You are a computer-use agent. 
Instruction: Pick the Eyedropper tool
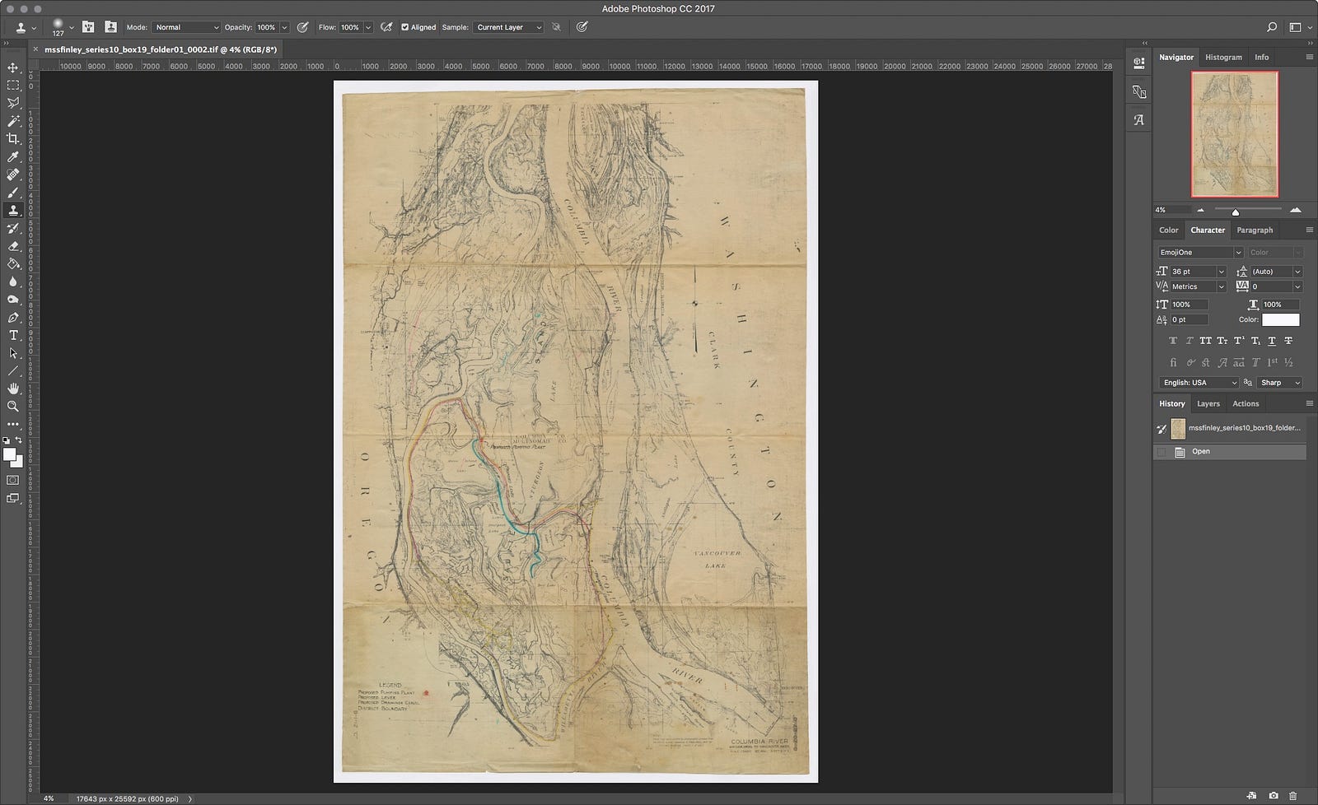13,157
